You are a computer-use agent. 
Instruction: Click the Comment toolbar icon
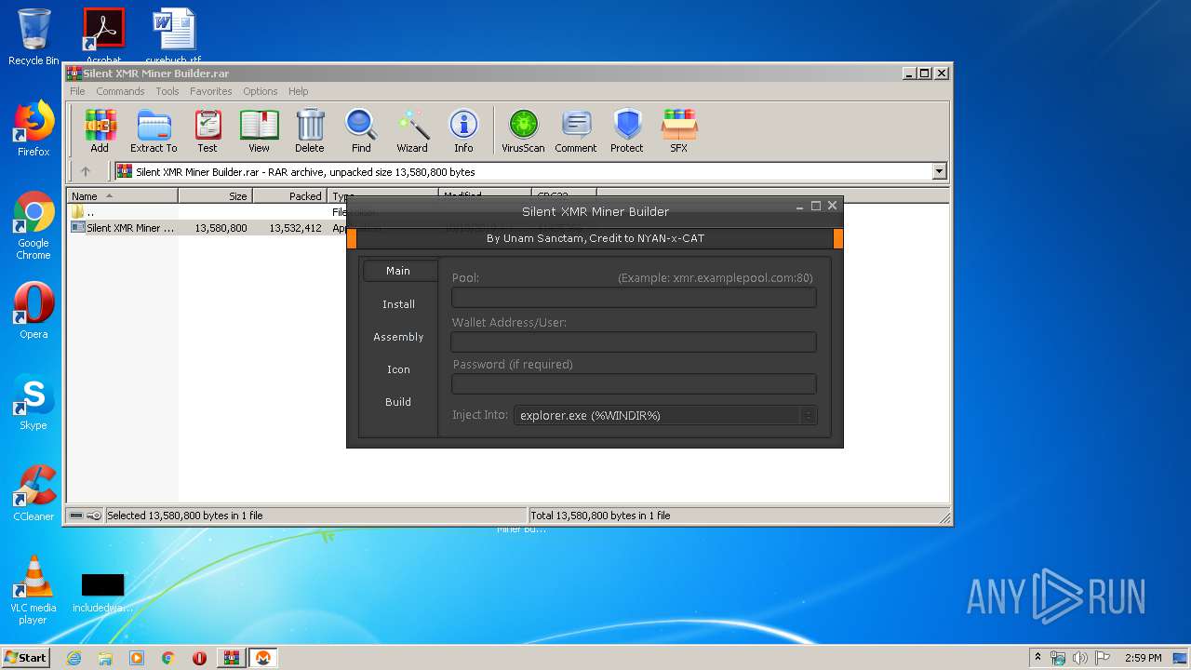pos(576,131)
